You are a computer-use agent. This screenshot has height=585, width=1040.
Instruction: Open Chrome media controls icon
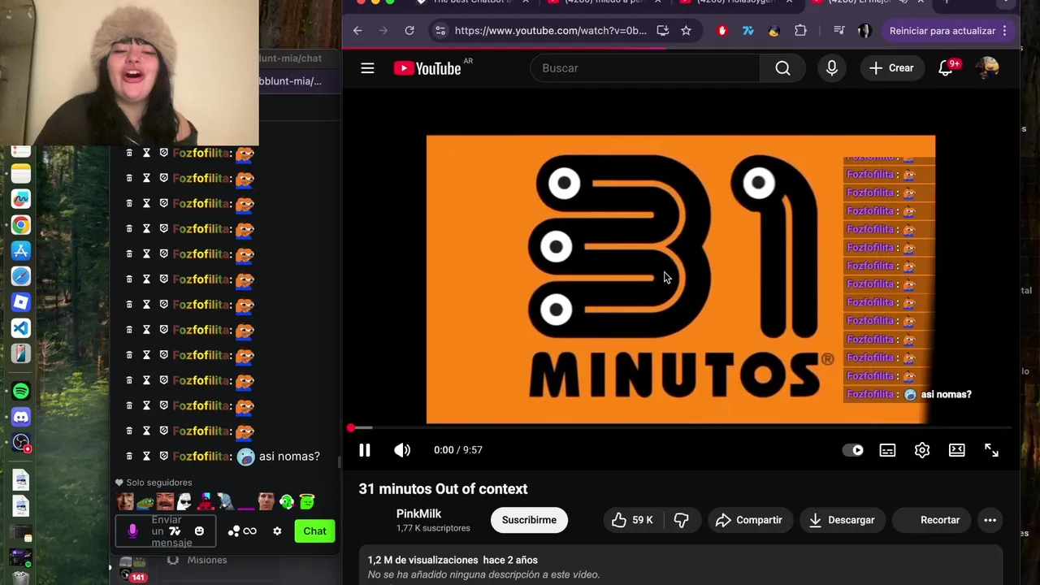(x=839, y=31)
